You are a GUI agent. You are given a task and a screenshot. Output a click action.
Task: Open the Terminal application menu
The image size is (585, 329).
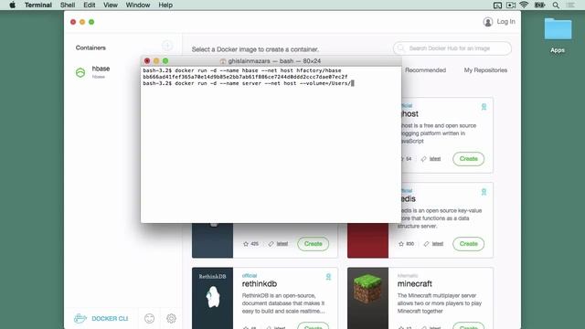tap(38, 5)
